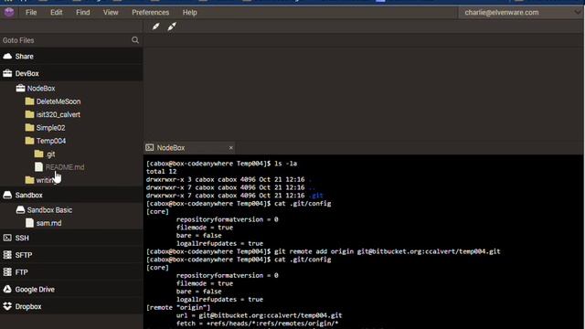Click the '[remote "origin"]' line in terminal
Viewport: 585px width, 329px height.
178,307
